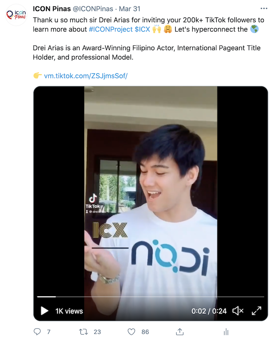Open the Mar 31 tweet timestamp

(x=130, y=9)
